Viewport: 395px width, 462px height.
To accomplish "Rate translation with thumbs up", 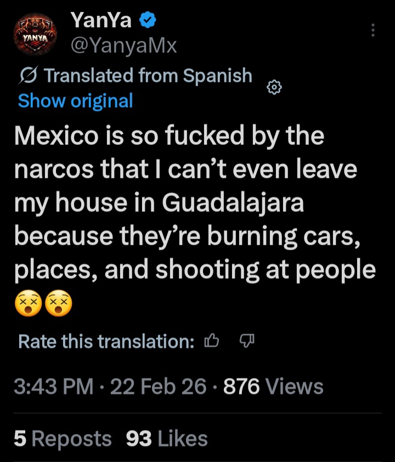I will pos(211,342).
